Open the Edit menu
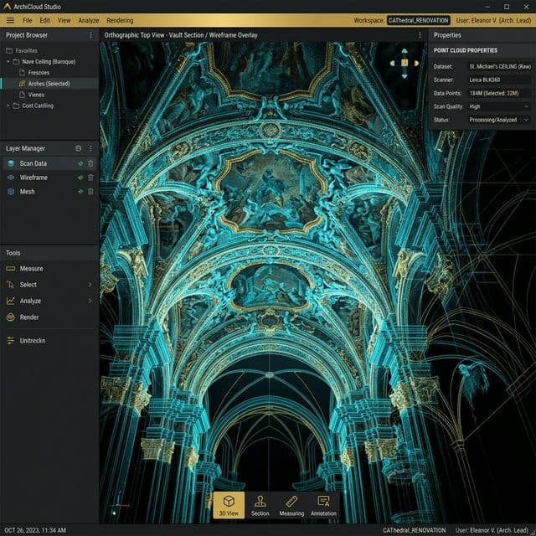Screen dimensions: 536x536 [44, 20]
